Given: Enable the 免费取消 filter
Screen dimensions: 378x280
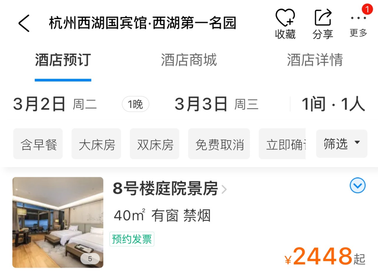Looking at the screenshot, I should tap(219, 144).
